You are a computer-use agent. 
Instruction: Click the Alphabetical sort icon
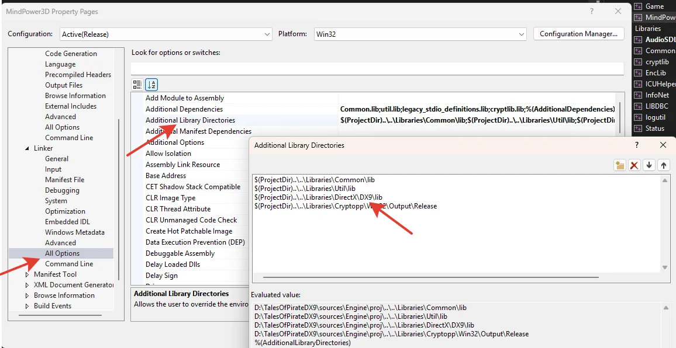pos(151,85)
